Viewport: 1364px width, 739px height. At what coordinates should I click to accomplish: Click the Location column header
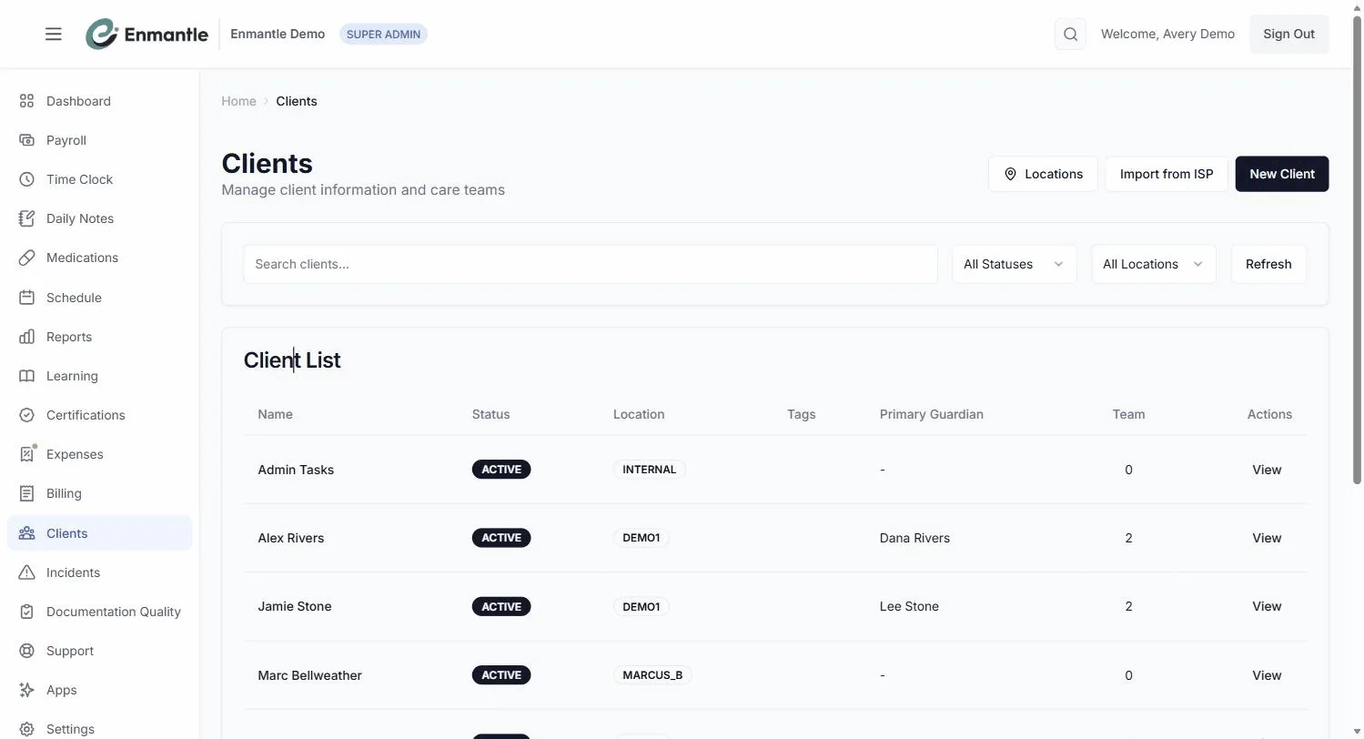[x=639, y=414]
